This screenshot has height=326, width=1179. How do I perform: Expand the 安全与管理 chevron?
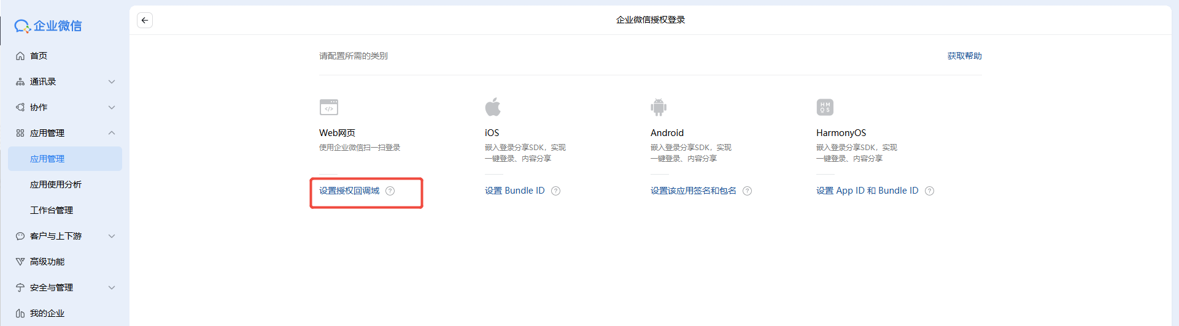coord(112,287)
